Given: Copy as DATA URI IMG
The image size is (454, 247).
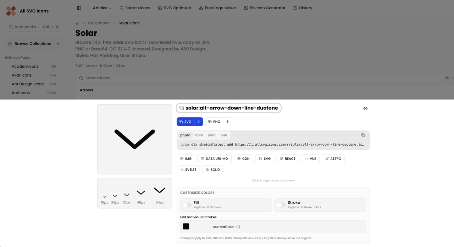Looking at the screenshot, I should tap(214, 159).
